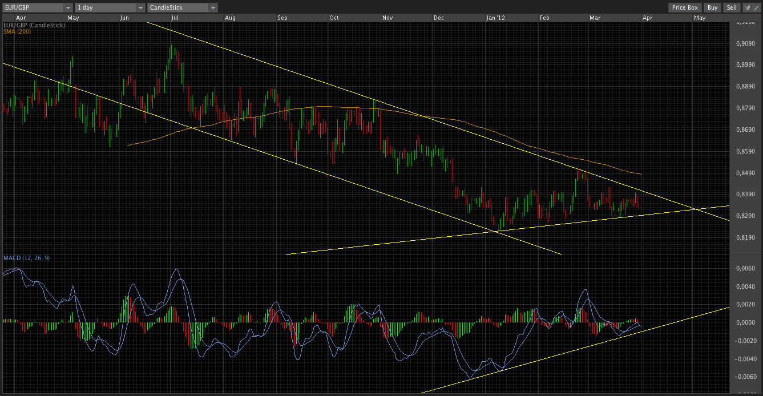Click the 0,8290 price axis value
This screenshot has width=763, height=396.
click(744, 216)
